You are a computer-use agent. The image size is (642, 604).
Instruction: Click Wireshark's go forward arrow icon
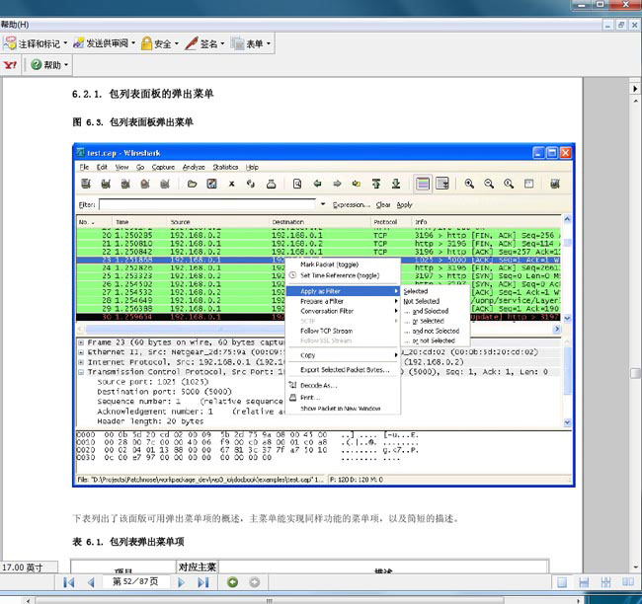[337, 185]
